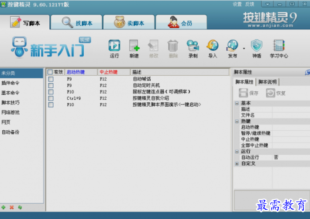Click the search icon beside 脚本属性 header
The width and height of the screenshot is (310, 219).
(x=307, y=72)
